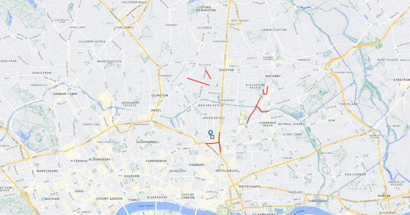Image resolution: width=410 pixels, height=215 pixels.
Task: Select the Clerkenwell area label
Action: coord(148,142)
